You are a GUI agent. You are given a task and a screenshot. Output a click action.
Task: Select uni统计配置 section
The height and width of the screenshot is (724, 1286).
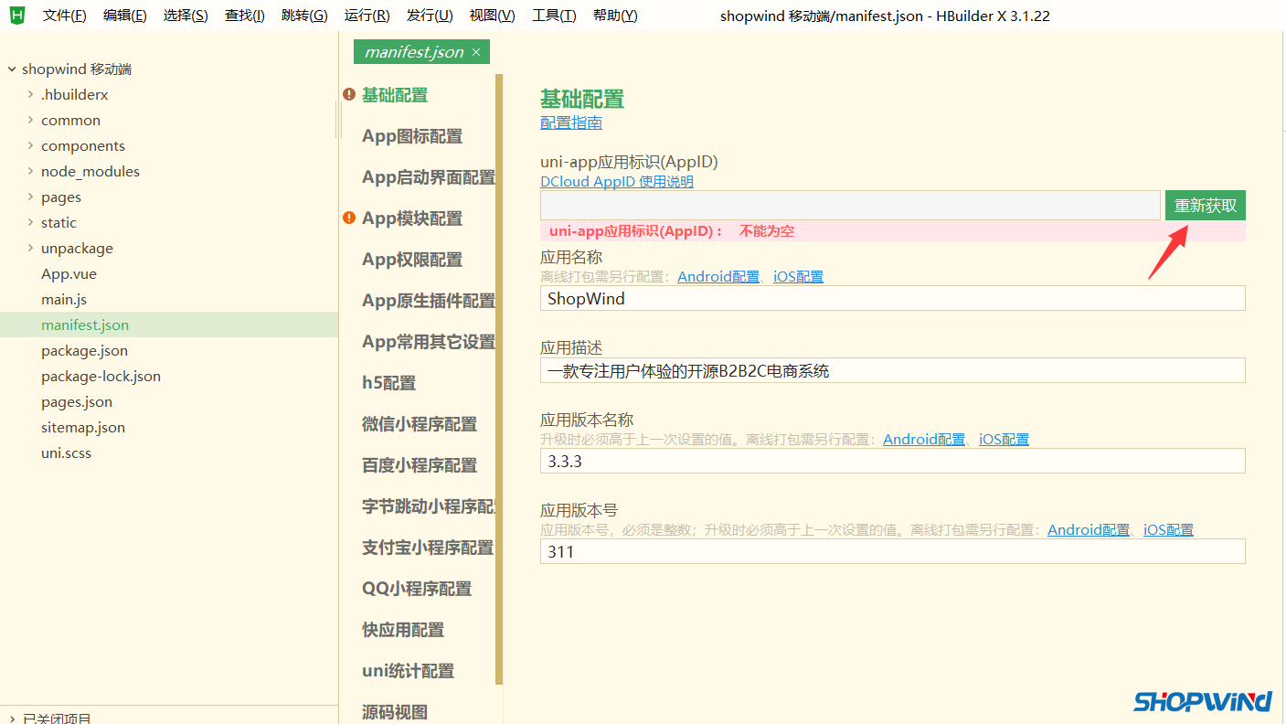[408, 671]
